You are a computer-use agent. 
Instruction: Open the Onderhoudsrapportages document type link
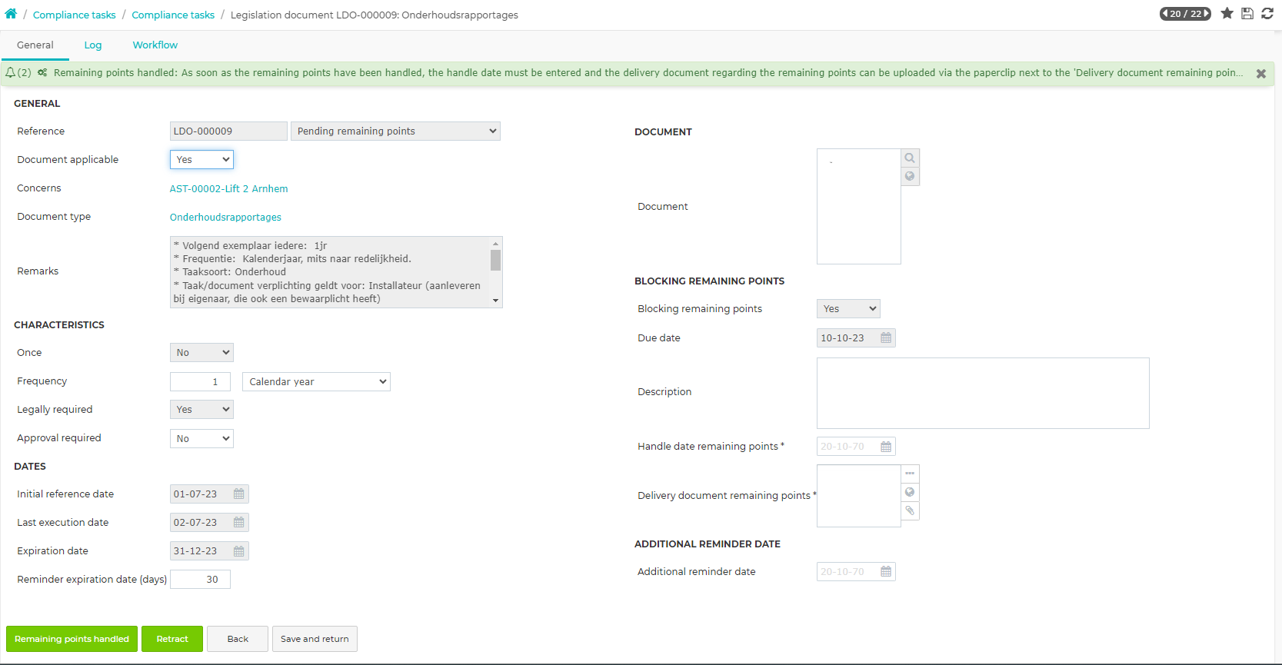pyautogui.click(x=225, y=218)
